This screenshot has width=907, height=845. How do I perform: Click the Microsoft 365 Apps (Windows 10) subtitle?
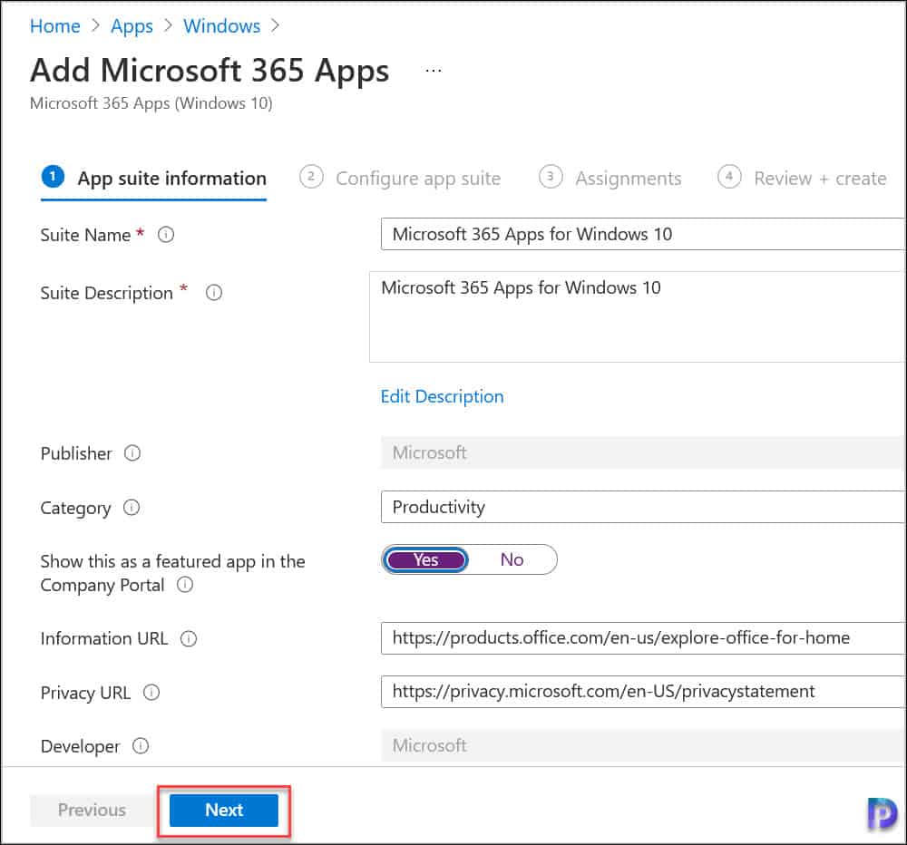(151, 103)
